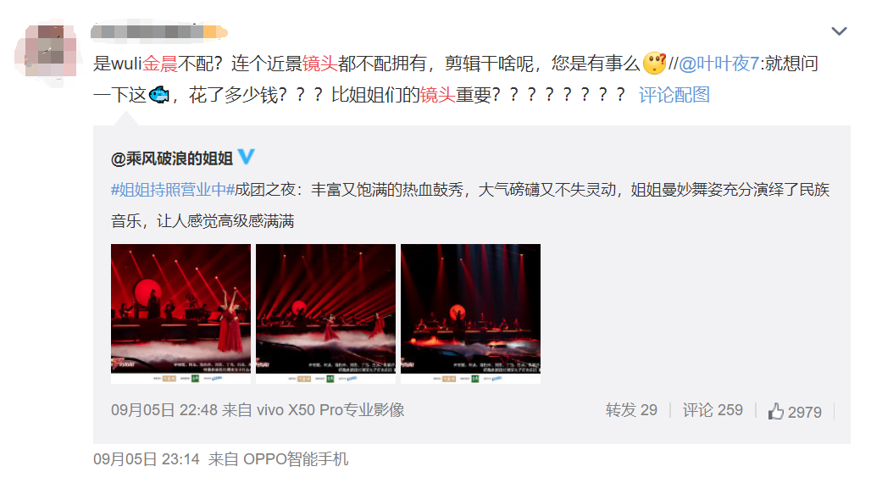
Task: Open @乘风破浪的姐姐 account page
Action: (172, 159)
